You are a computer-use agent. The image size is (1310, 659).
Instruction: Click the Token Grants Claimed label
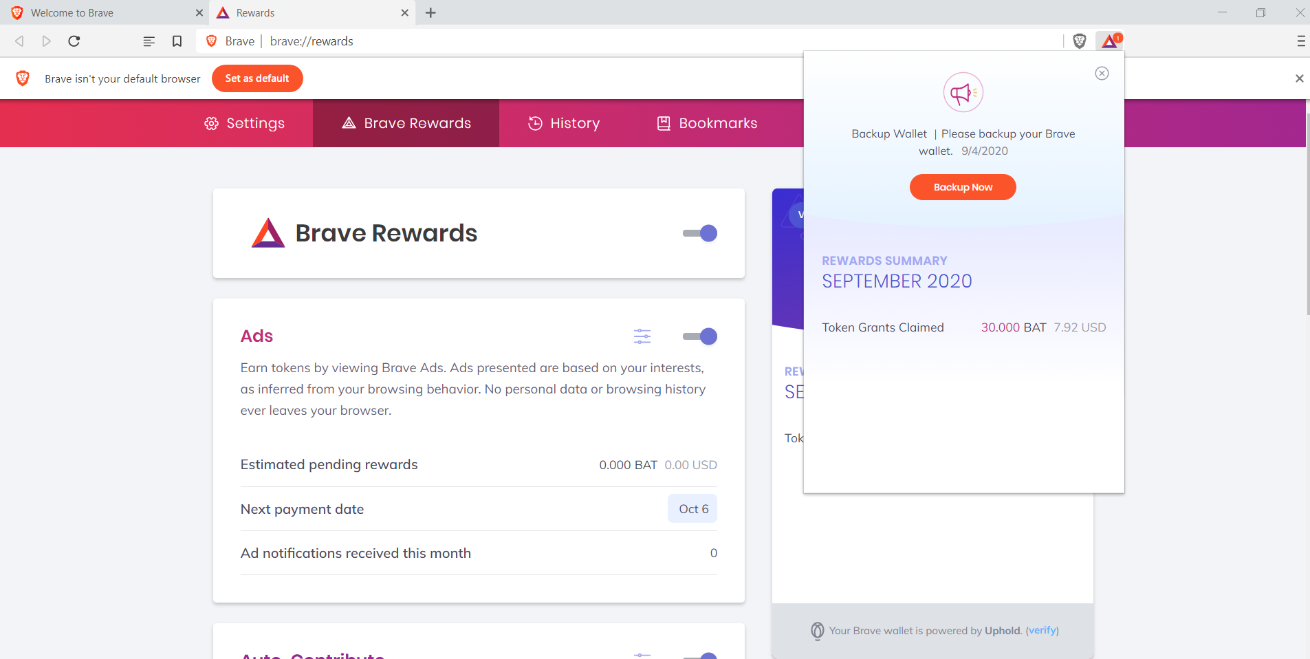click(883, 327)
